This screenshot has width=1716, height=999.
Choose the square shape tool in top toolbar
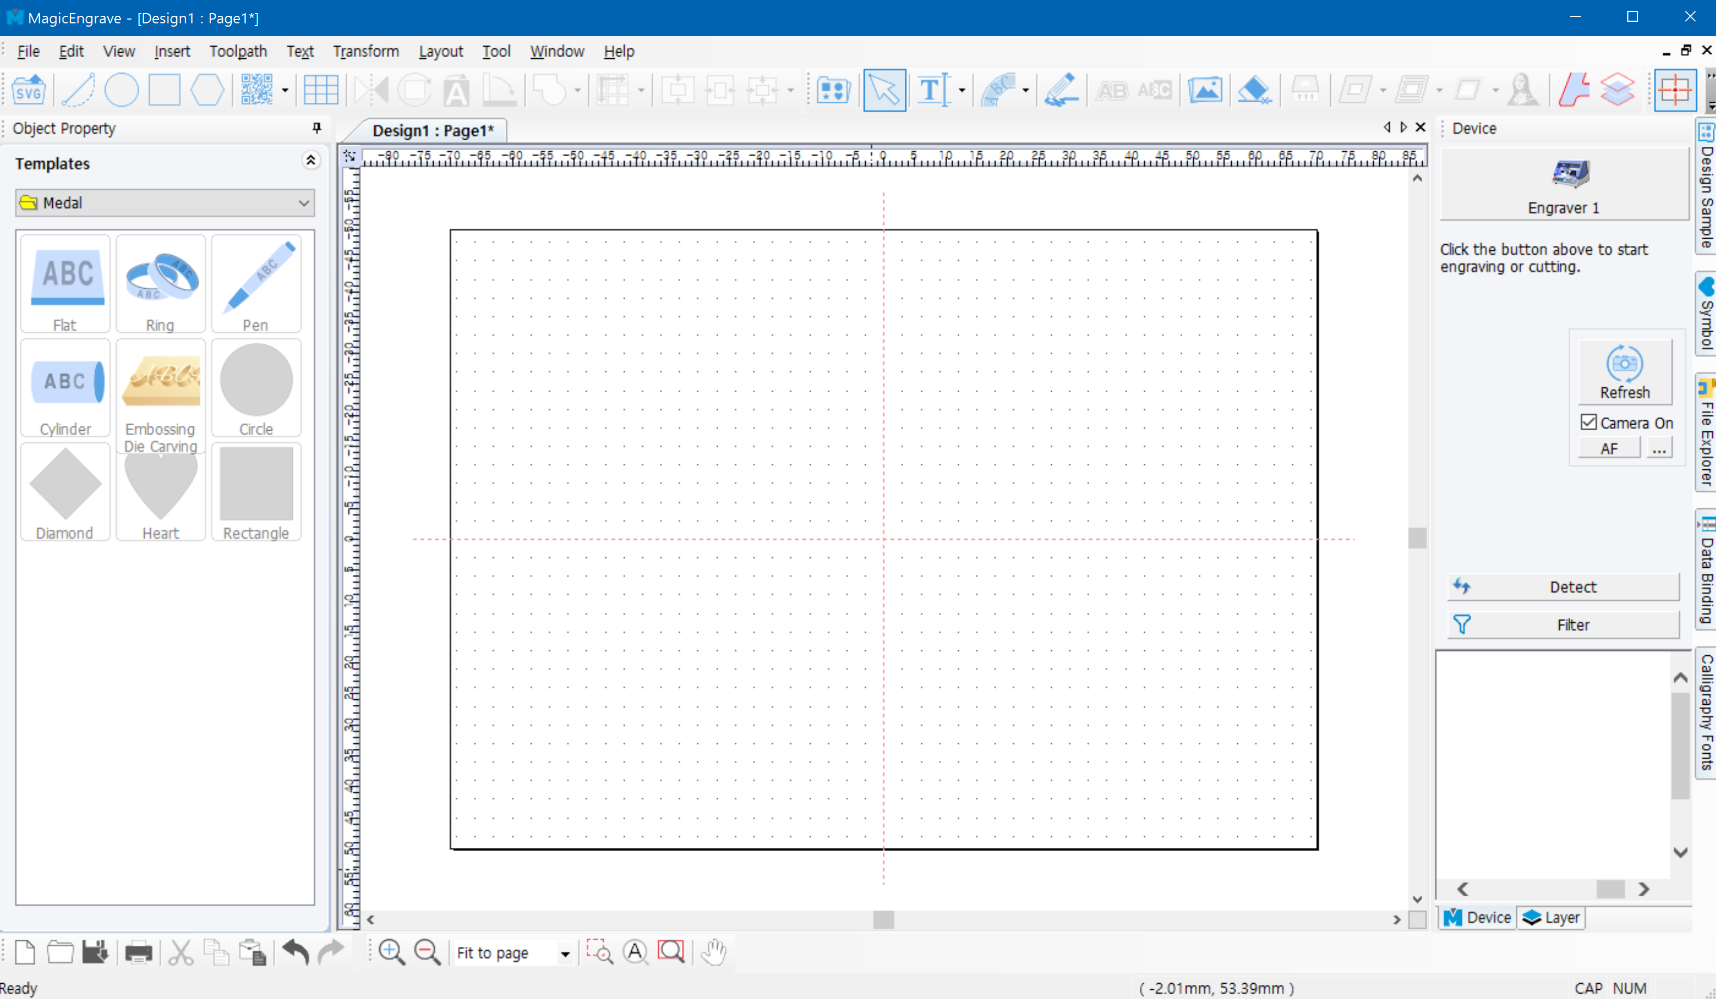click(x=164, y=90)
